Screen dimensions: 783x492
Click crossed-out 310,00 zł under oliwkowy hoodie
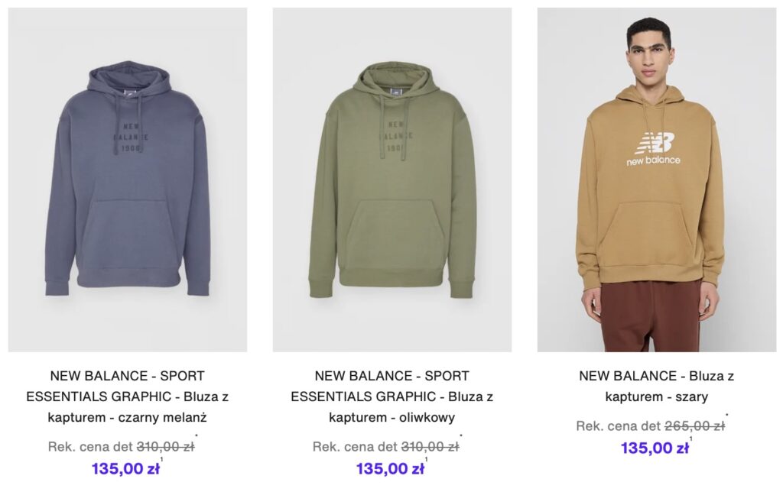coord(430,447)
